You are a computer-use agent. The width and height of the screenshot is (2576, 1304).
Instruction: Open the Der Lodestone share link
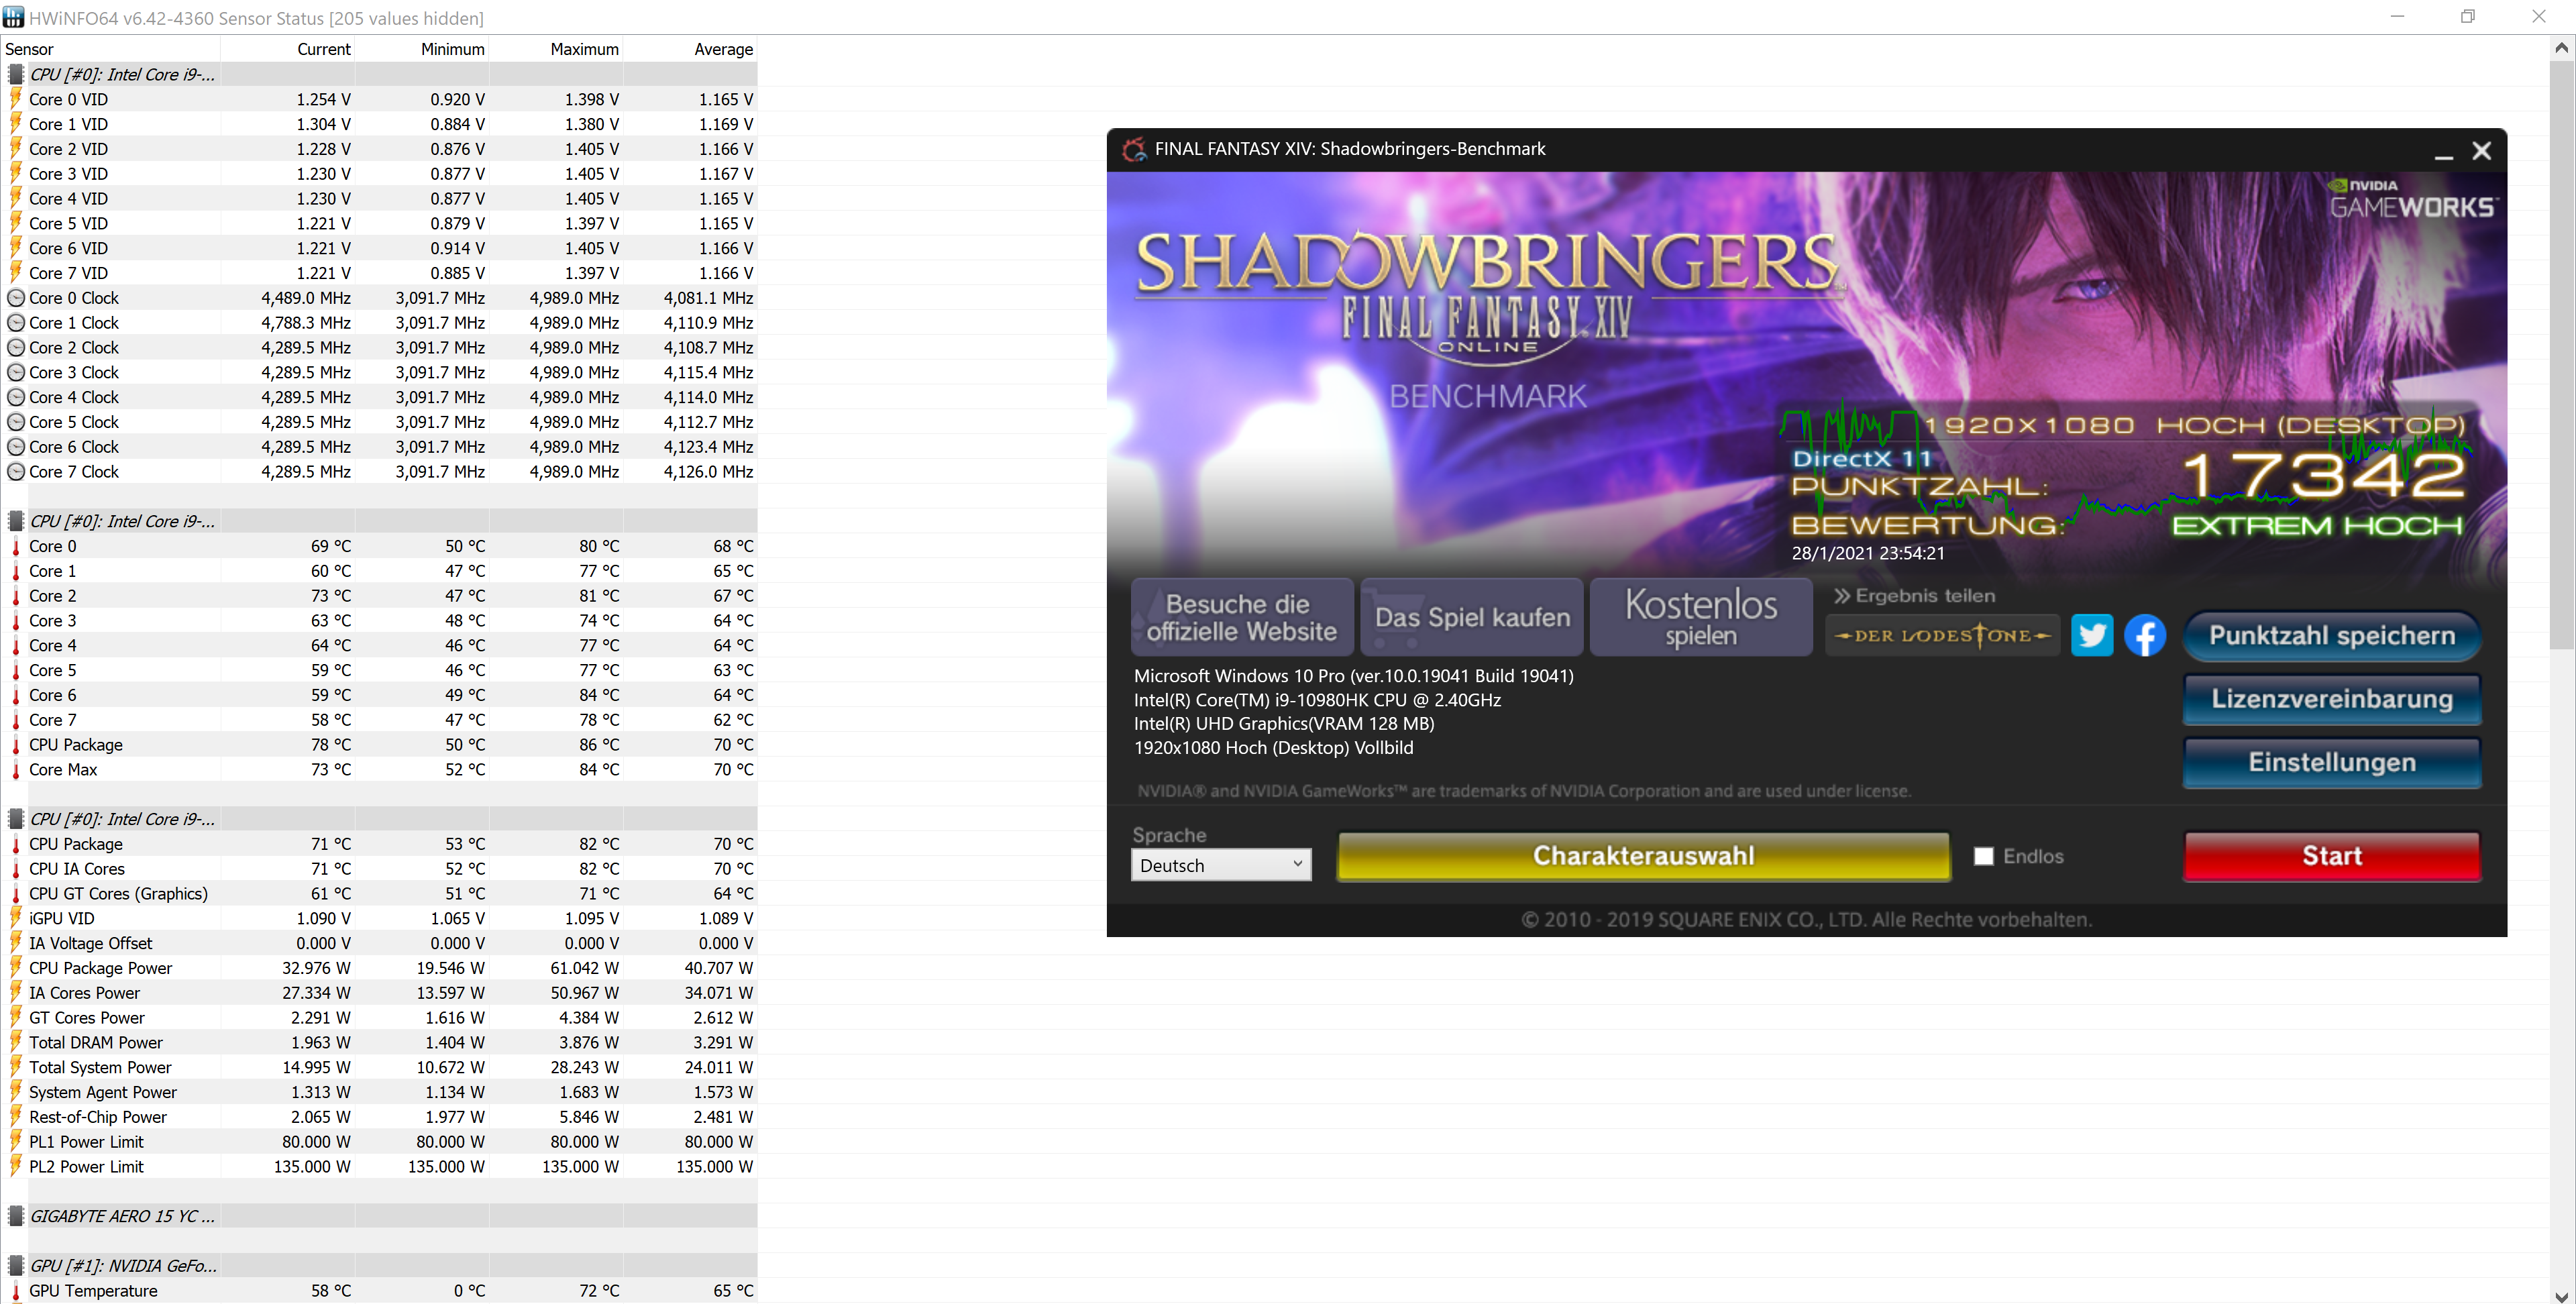(x=1942, y=635)
